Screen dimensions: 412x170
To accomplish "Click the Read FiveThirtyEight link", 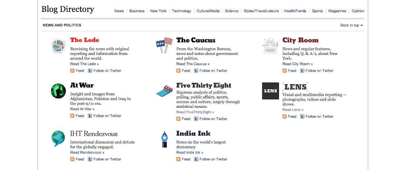I will coord(195,112).
